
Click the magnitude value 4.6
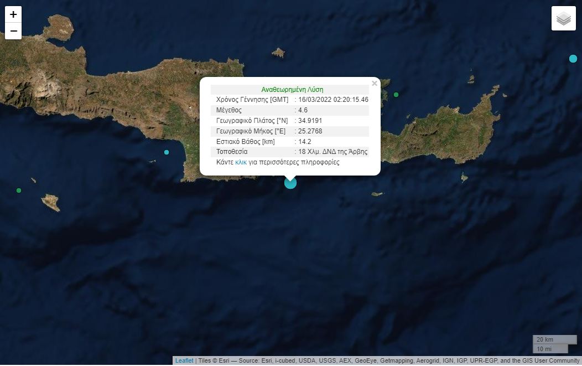coord(303,110)
